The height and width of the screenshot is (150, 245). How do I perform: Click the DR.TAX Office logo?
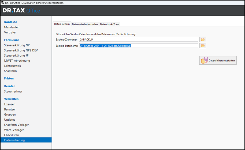[x=21, y=10]
